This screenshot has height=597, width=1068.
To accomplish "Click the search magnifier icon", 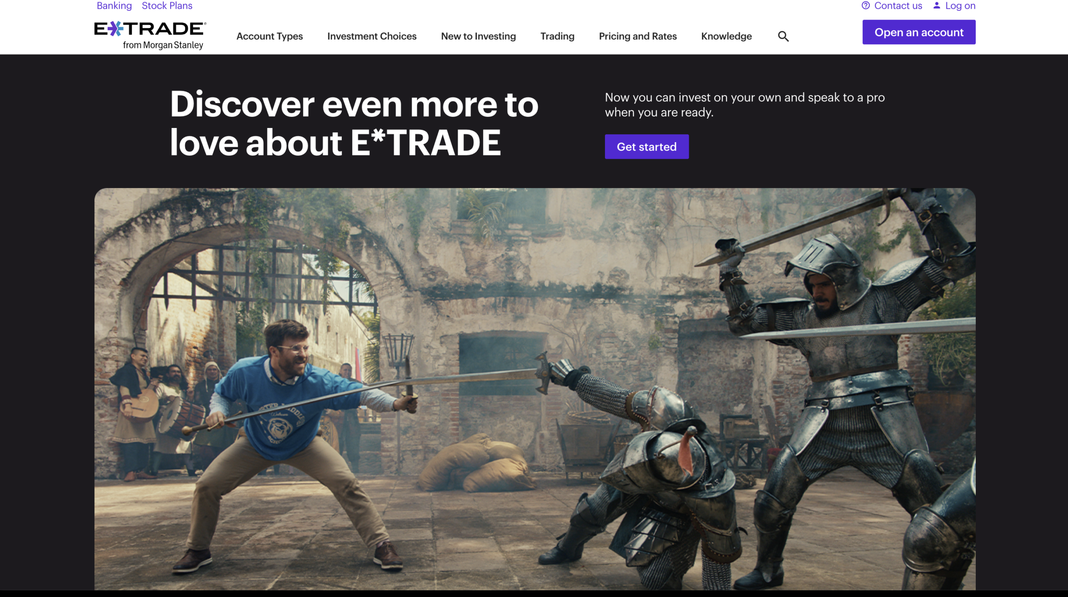I will point(783,36).
